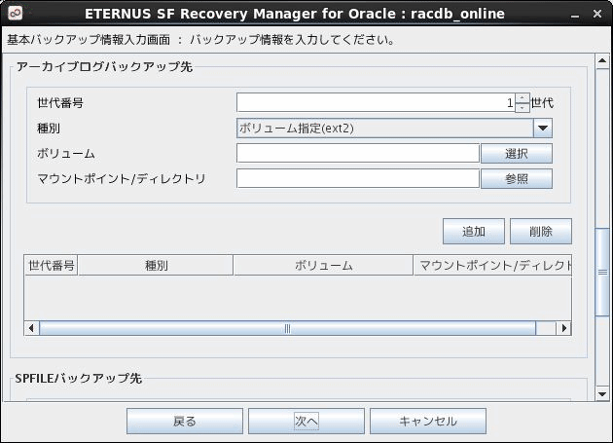Increase the 世代番号 spinner value
Viewport: 613px width, 443px height.
pos(523,97)
